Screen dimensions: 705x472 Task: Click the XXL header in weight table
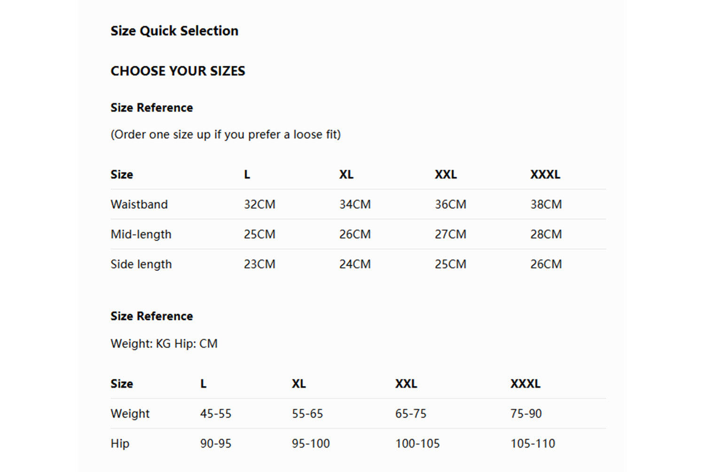coord(406,384)
